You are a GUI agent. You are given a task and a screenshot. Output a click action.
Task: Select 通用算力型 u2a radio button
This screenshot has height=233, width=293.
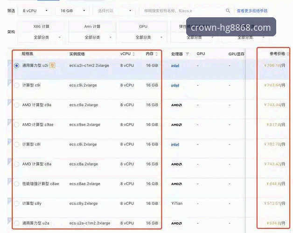click(x=17, y=223)
